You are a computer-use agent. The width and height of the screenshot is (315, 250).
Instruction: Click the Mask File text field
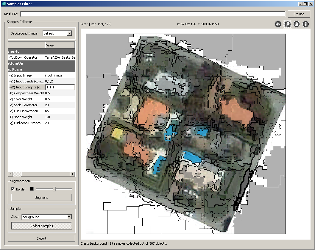click(153, 14)
